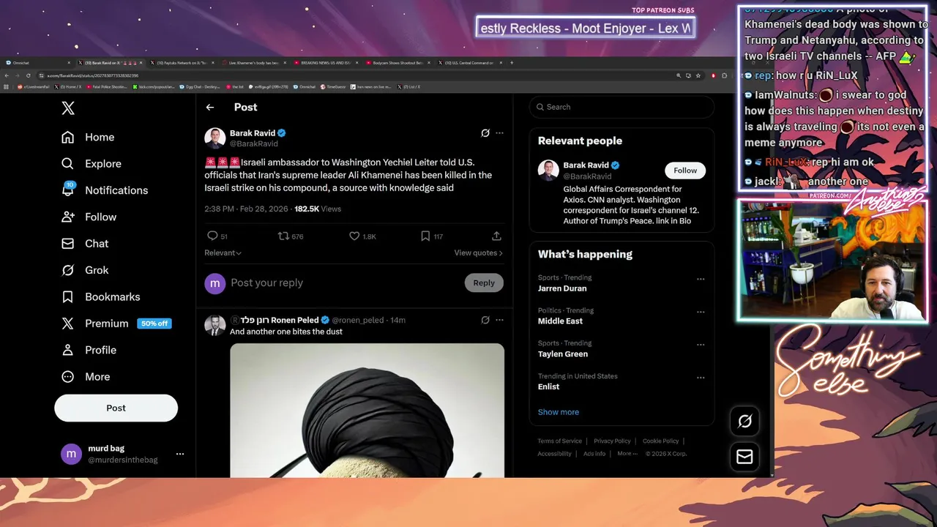The image size is (937, 527).
Task: Share Barak Ravid's post
Action: pyautogui.click(x=496, y=236)
